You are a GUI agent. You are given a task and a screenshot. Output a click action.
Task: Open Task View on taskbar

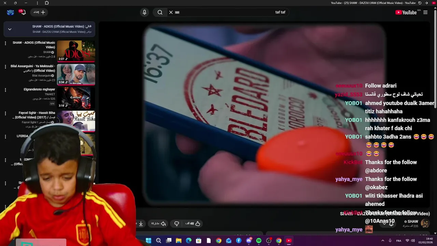coord(169,241)
